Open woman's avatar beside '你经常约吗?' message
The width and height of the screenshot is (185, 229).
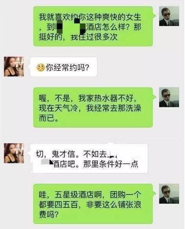pos(14,66)
